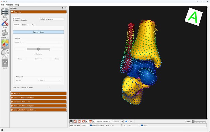Open the Group Set dropdown

pyautogui.click(x=44, y=42)
